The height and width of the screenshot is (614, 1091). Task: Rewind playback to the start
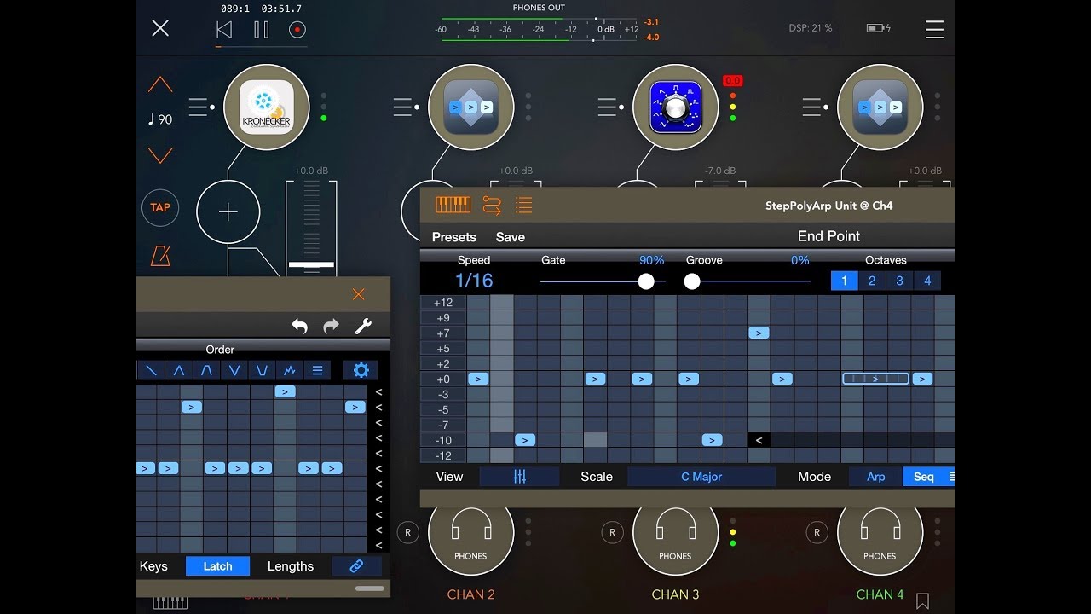click(x=224, y=30)
